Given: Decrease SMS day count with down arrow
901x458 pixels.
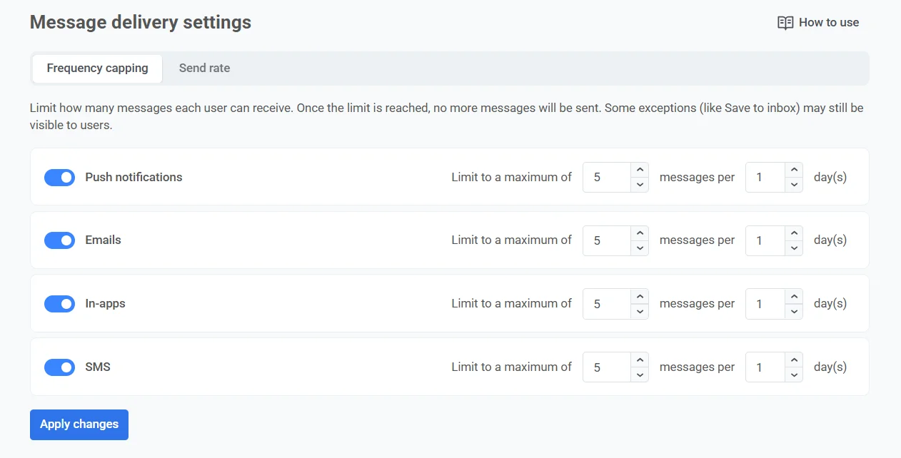Looking at the screenshot, I should coord(794,375).
